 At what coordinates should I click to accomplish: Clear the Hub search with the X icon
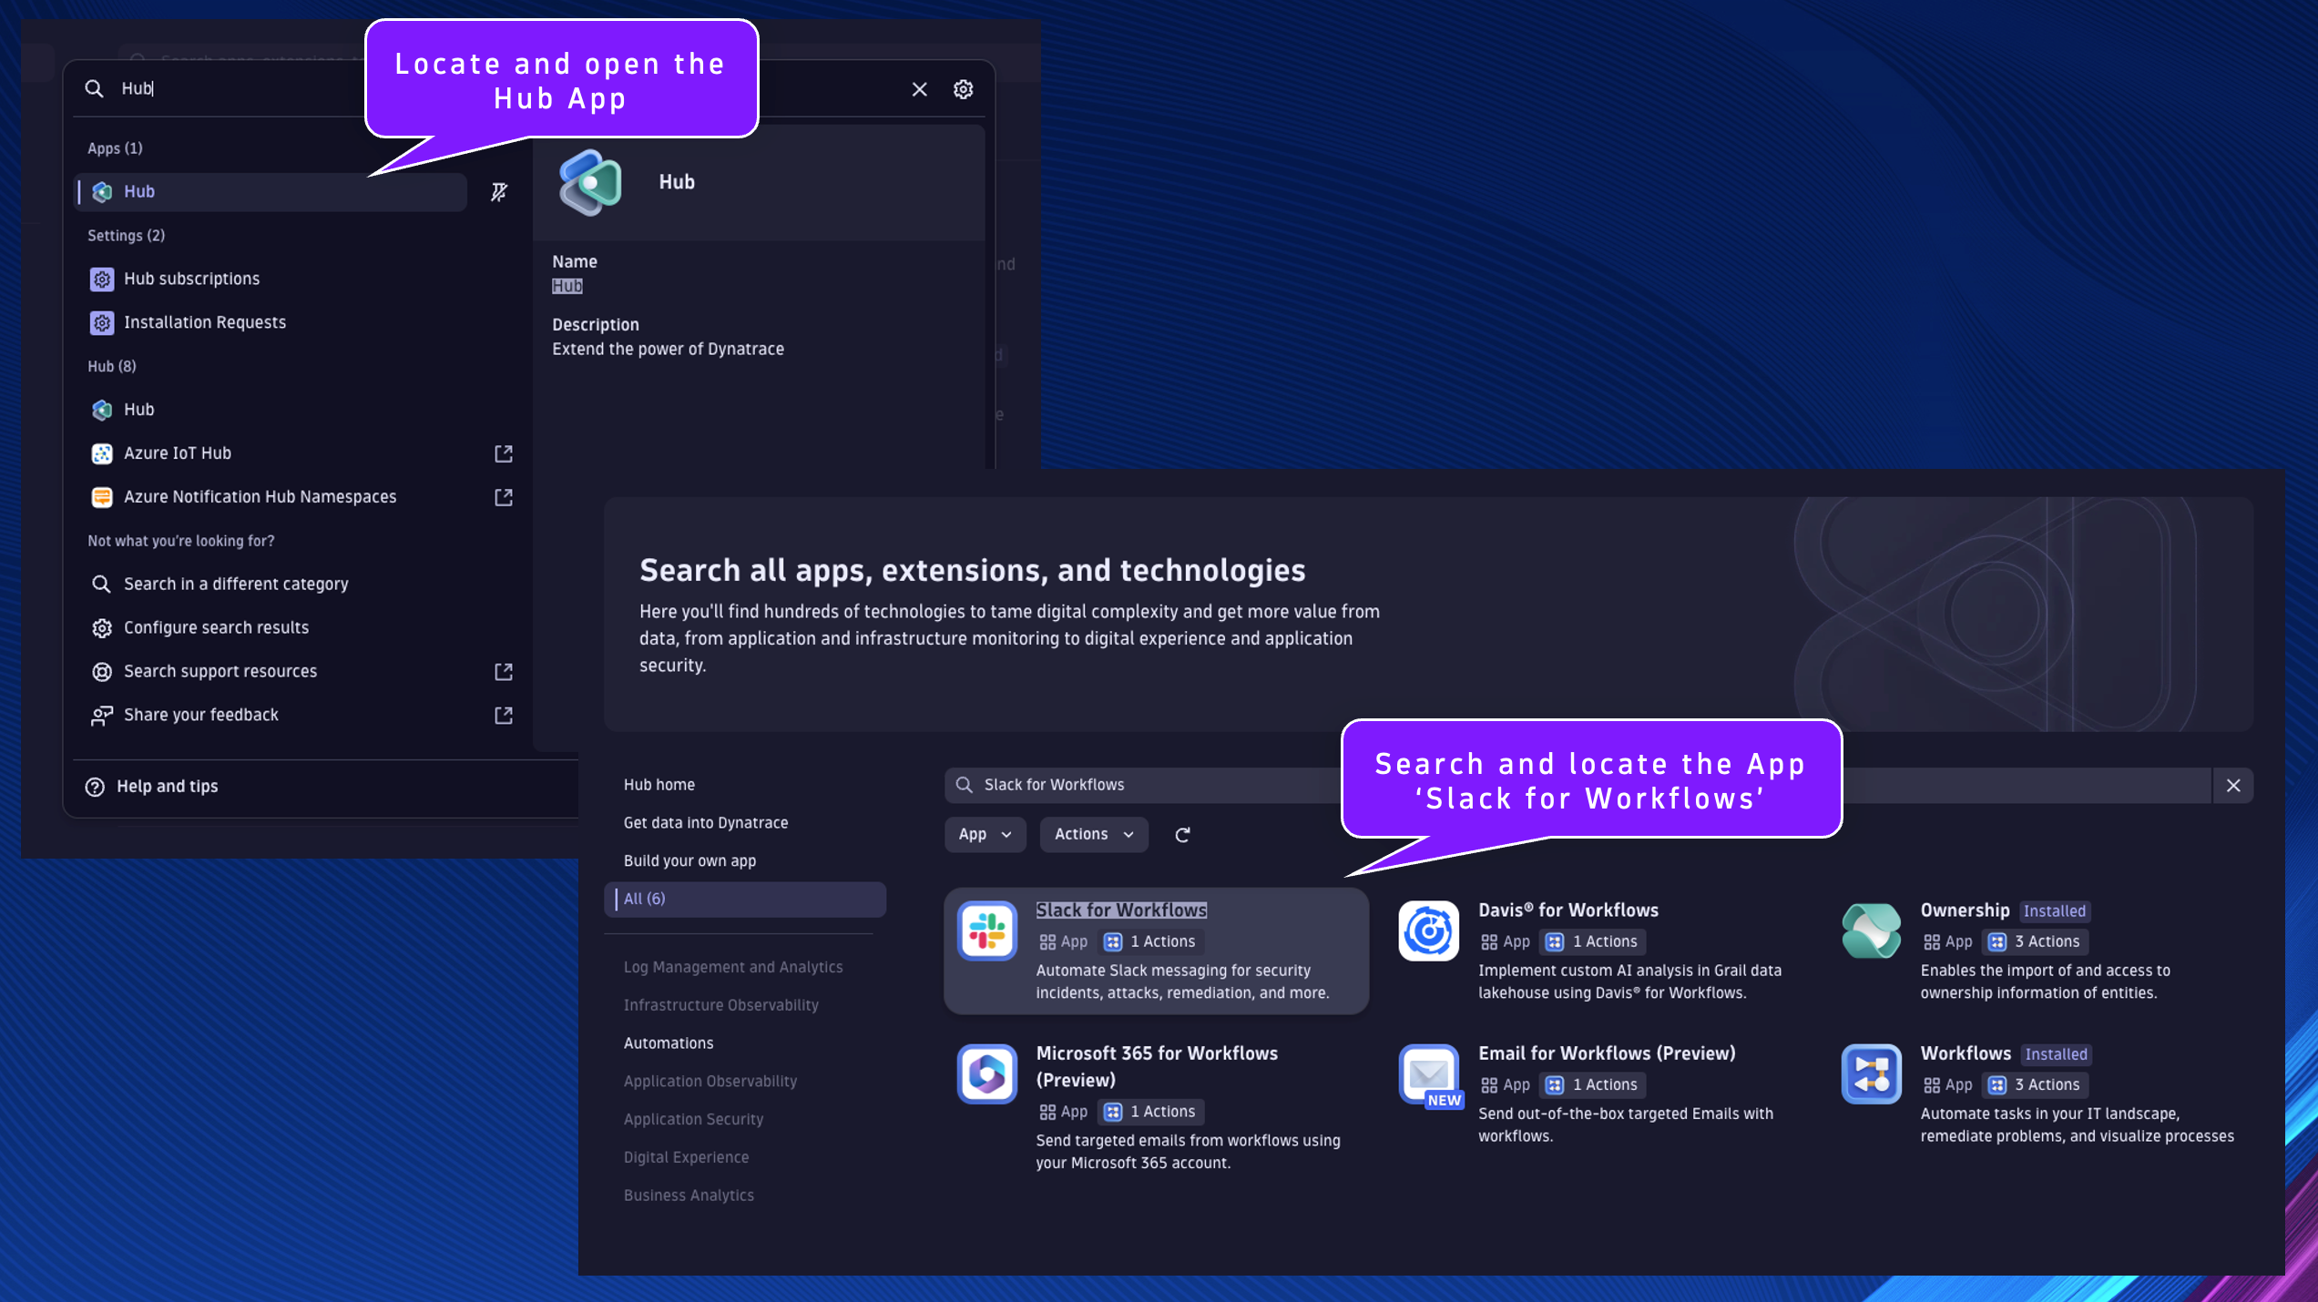[x=919, y=89]
